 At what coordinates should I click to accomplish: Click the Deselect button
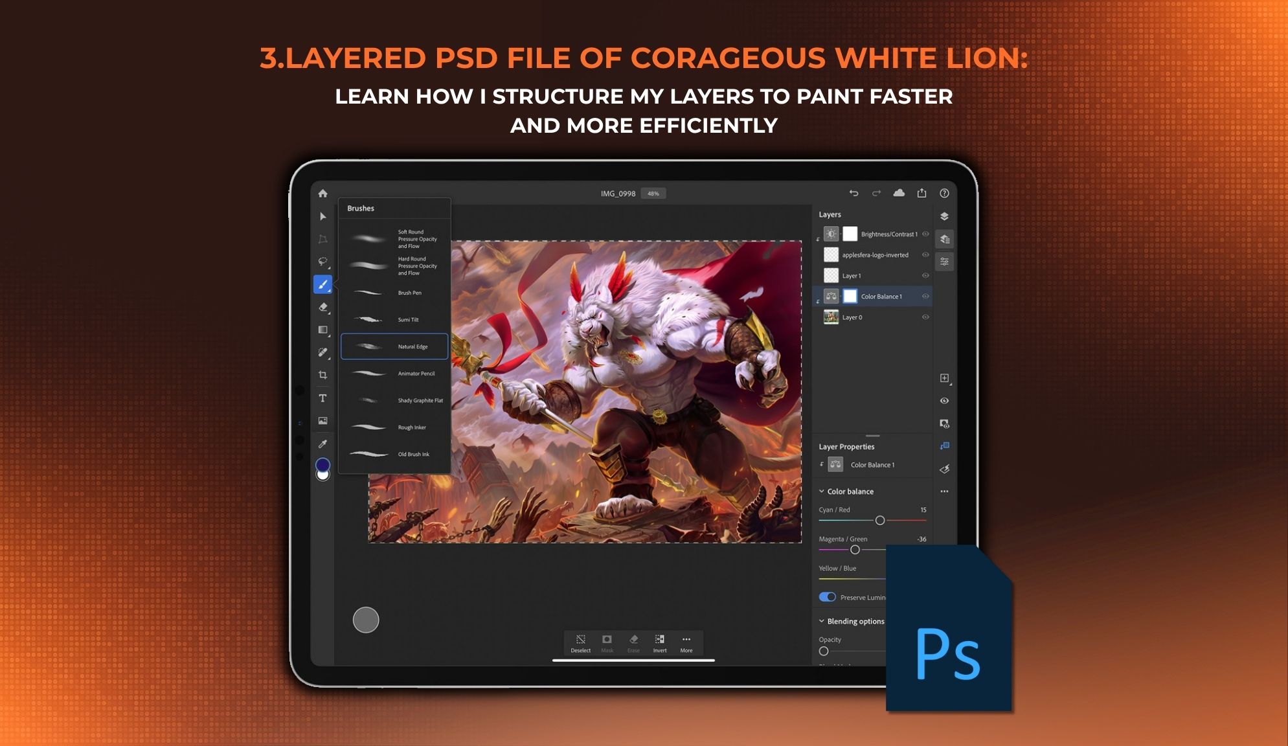click(x=580, y=643)
